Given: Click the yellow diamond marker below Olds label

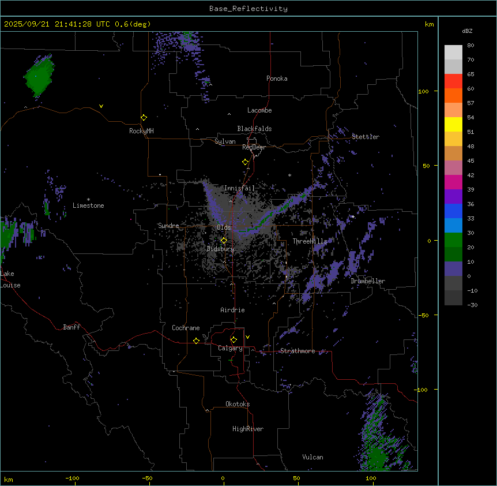Looking at the screenshot, I should click(224, 240).
